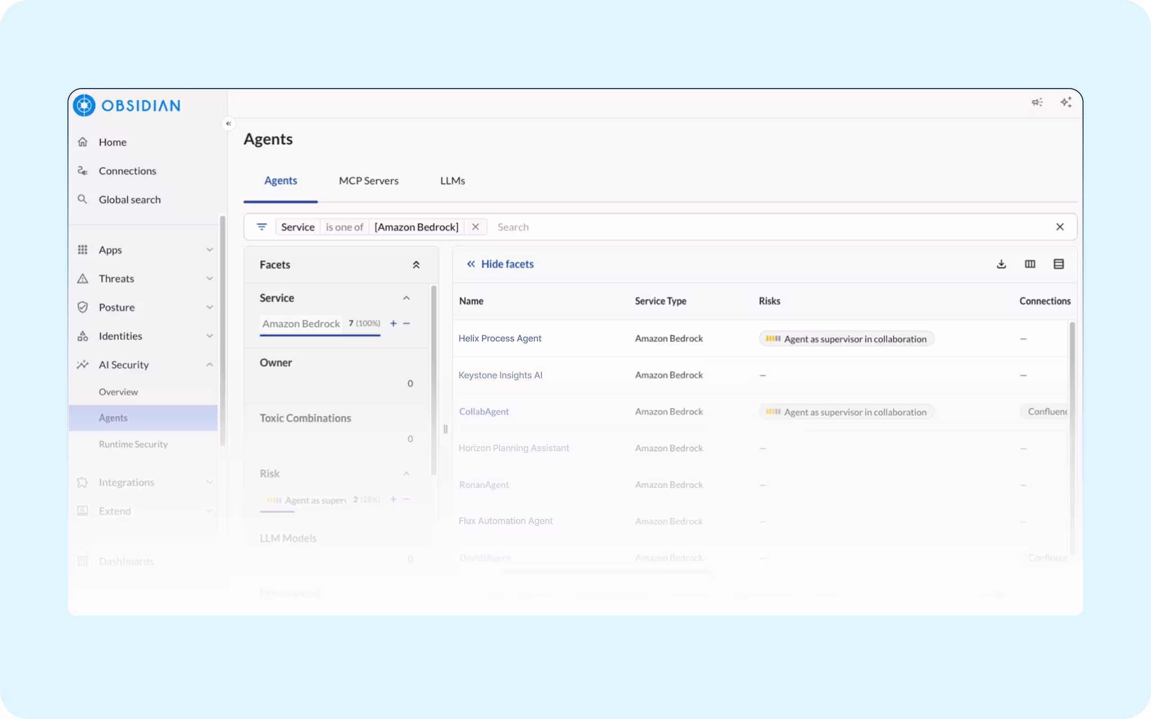Click Helix row supervisor collaboration risk tag
1151x719 pixels.
coord(847,338)
